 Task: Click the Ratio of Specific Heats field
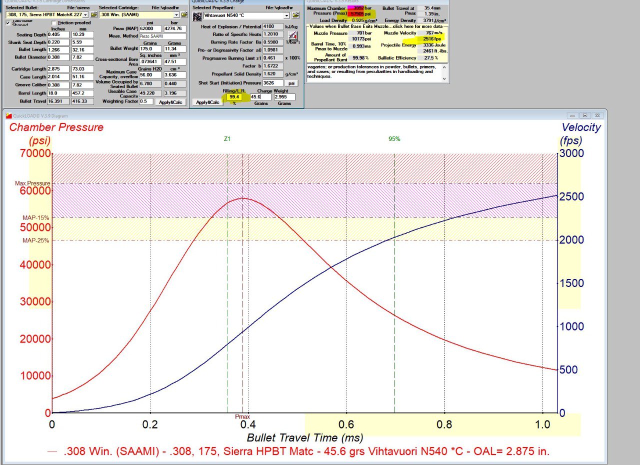(273, 34)
